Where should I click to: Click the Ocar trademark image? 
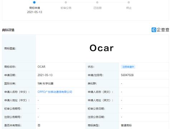[102, 48]
